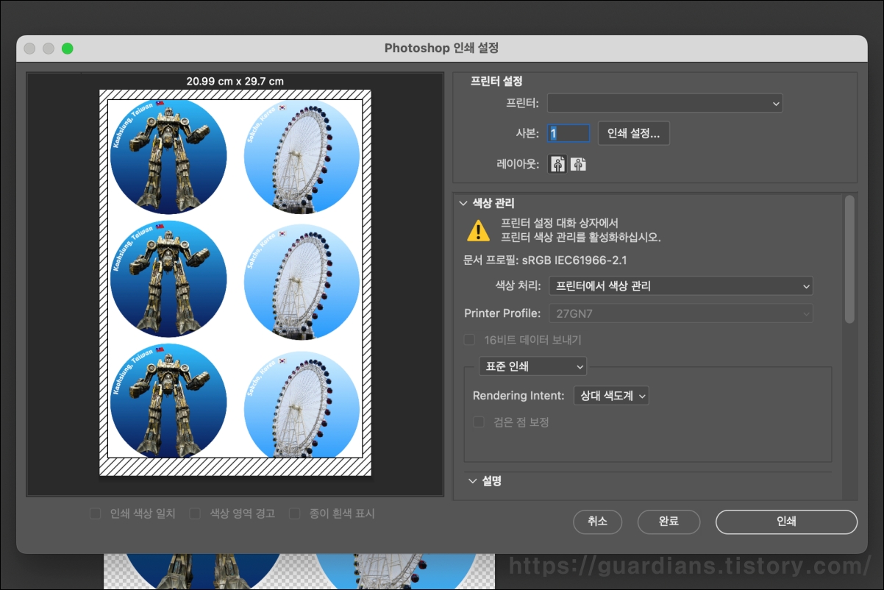Select portrait layout orientation icon
The width and height of the screenshot is (884, 590).
click(557, 164)
